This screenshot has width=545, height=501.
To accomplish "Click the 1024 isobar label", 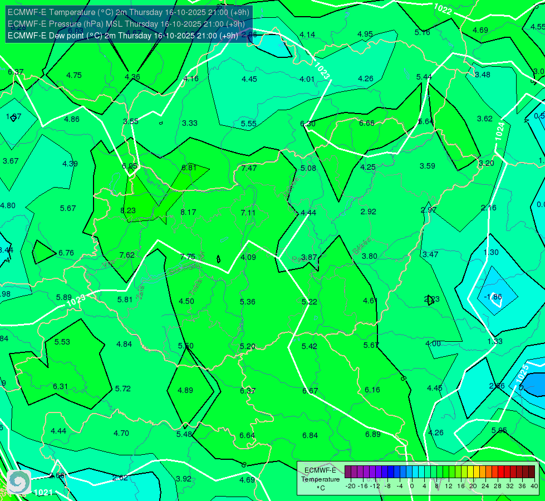I will click(x=499, y=131).
